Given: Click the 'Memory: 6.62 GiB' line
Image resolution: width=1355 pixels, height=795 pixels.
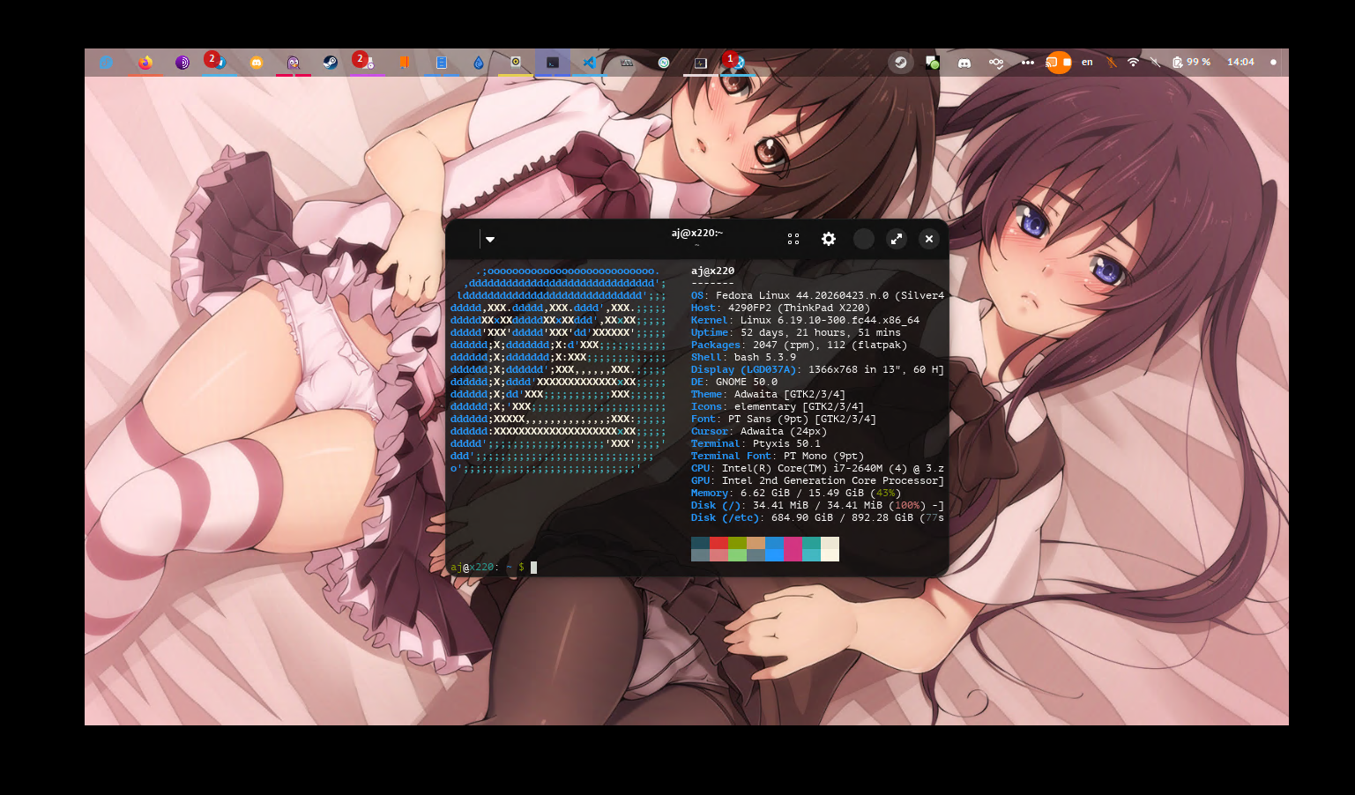Looking at the screenshot, I should tap(796, 493).
